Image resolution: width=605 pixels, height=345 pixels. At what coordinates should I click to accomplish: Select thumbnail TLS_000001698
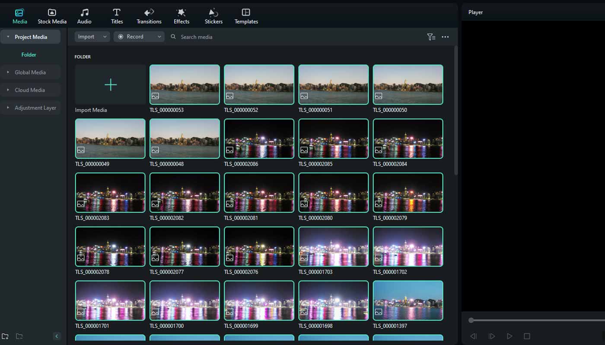[x=333, y=300]
